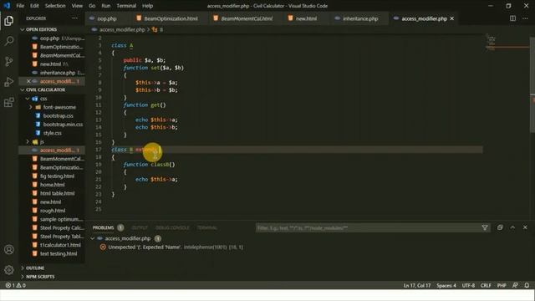Screen dimensions: 535x301
Task: Select the Unexpected '{' error message
Action: (x=176, y=247)
